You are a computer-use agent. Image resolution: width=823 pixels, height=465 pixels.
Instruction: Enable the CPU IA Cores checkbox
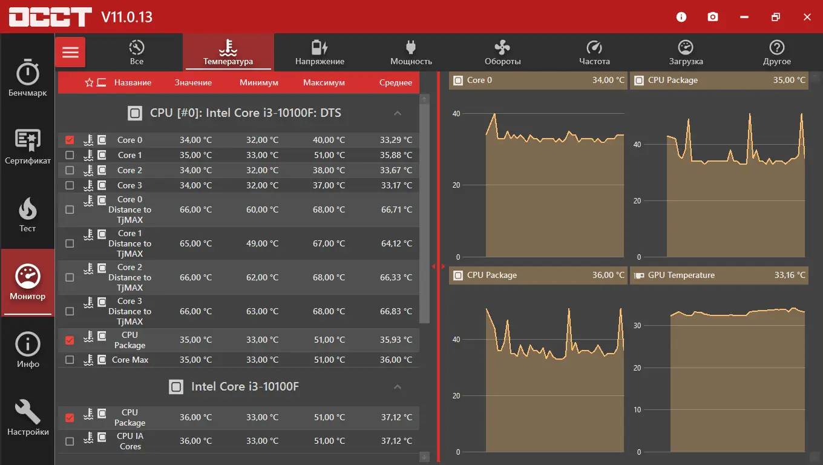(x=70, y=441)
